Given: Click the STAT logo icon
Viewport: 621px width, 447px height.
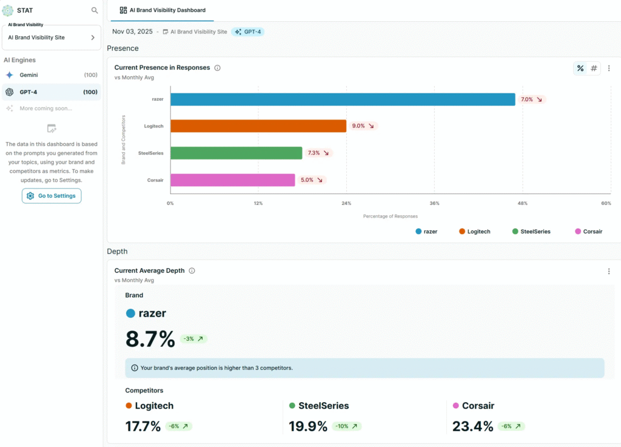Looking at the screenshot, I should coord(8,10).
